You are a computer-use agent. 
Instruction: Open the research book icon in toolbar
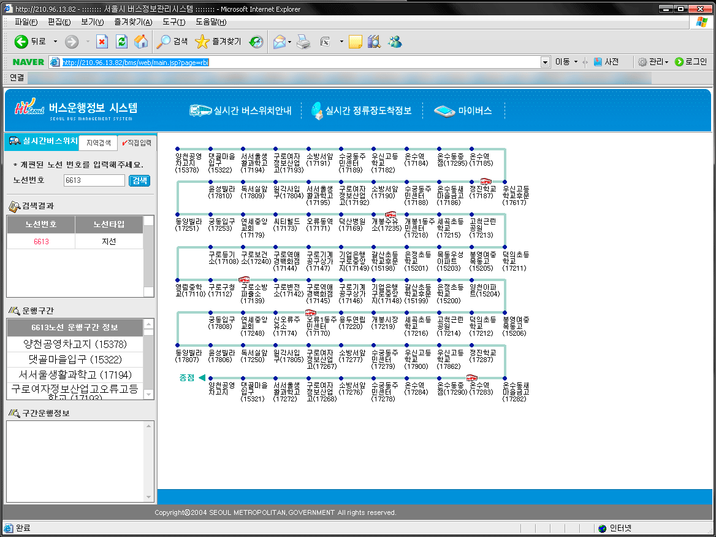click(374, 42)
